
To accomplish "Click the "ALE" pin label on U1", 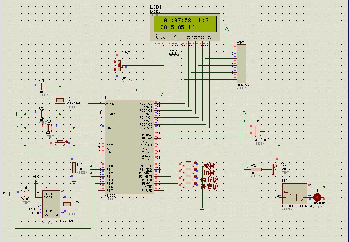I will [x=110, y=149].
